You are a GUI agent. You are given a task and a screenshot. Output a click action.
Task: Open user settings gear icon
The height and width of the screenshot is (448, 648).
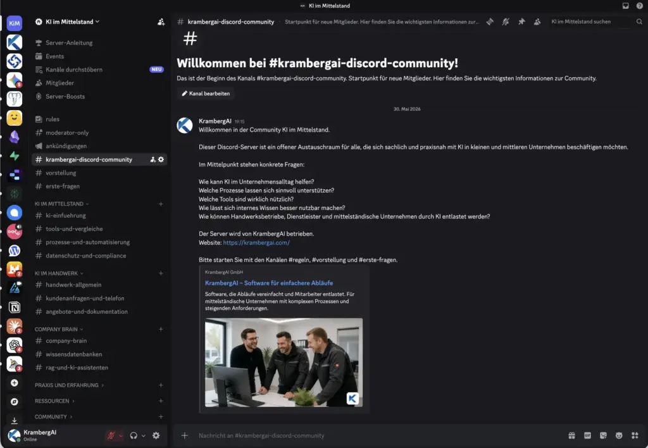pos(156,435)
